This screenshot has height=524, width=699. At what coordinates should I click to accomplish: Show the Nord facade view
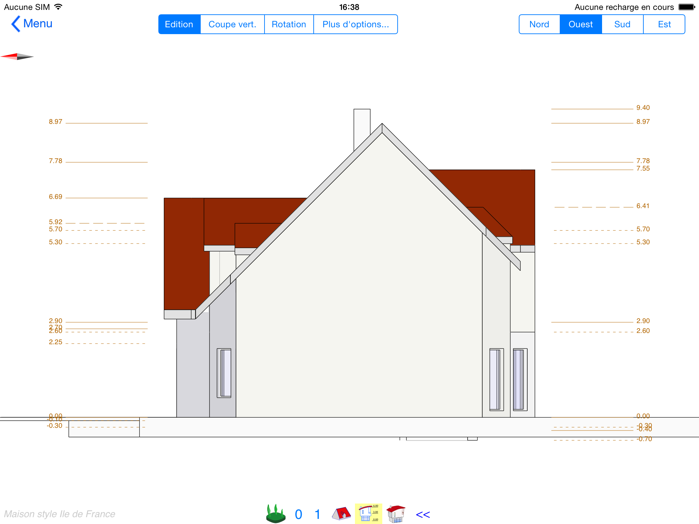point(539,24)
